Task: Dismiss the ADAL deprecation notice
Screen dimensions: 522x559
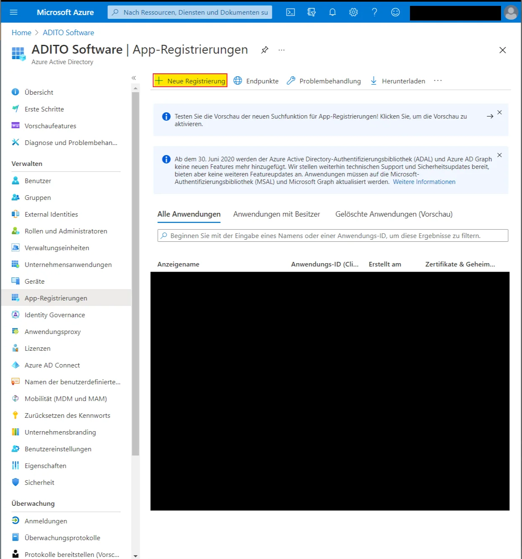Action: pos(499,155)
